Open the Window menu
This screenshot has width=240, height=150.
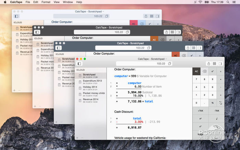[x=68, y=2]
